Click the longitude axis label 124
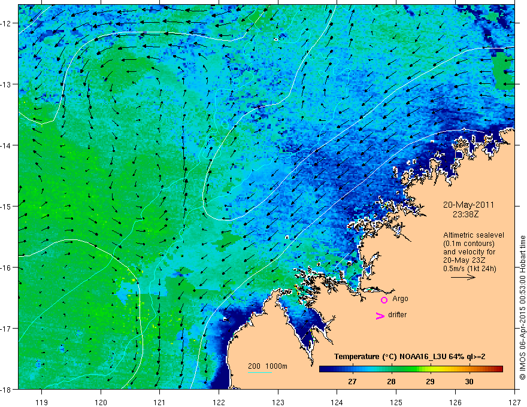This screenshot has width=527, height=407. pyautogui.click(x=337, y=402)
